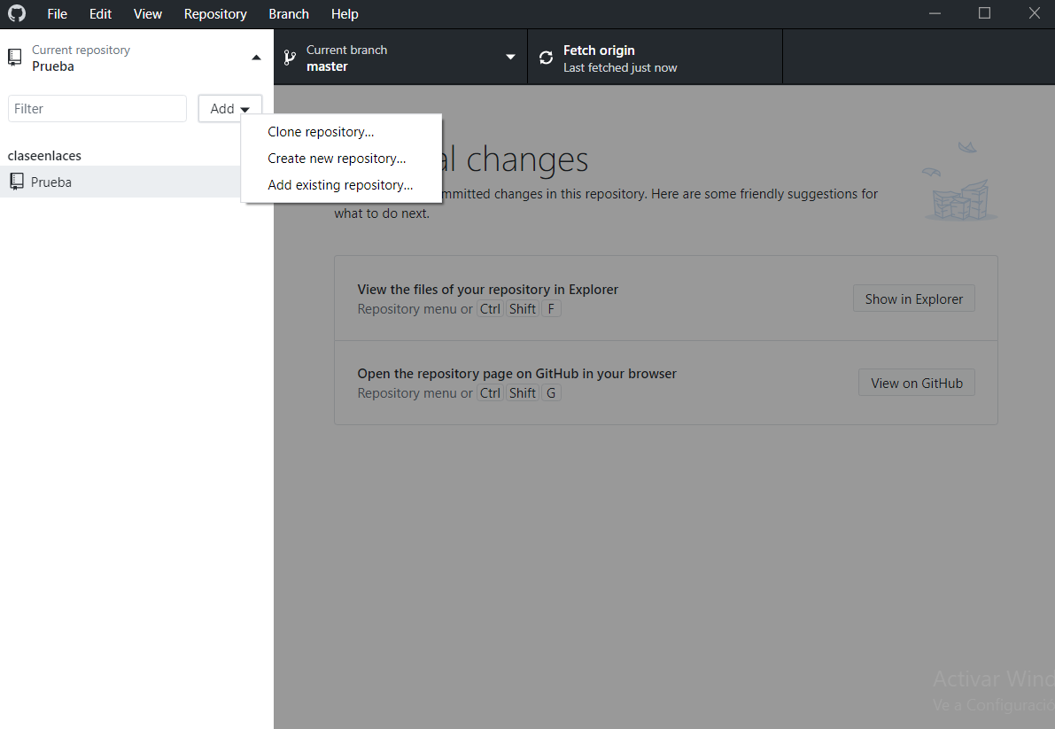
Task: Click the Fetch origin sync arrows icon
Action: point(547,58)
